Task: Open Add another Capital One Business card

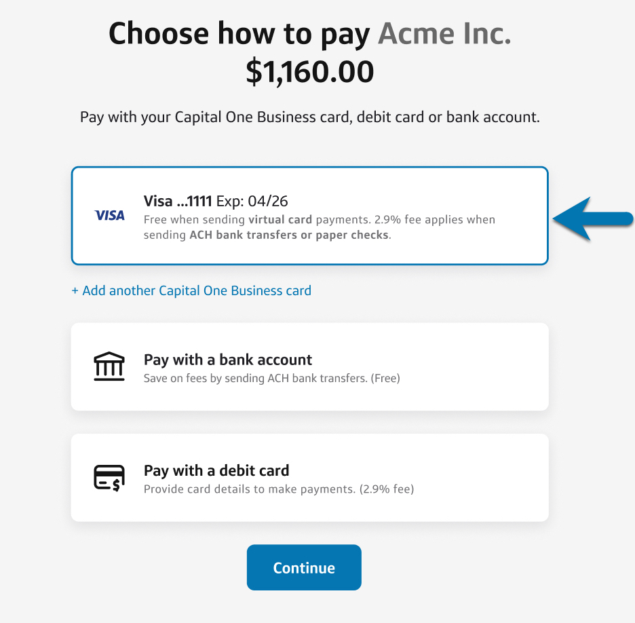Action: point(191,290)
